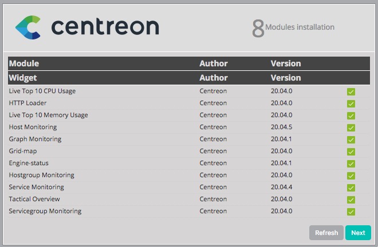The width and height of the screenshot is (378, 247).
Task: Uncheck the Host Monitoring widget
Action: point(351,128)
